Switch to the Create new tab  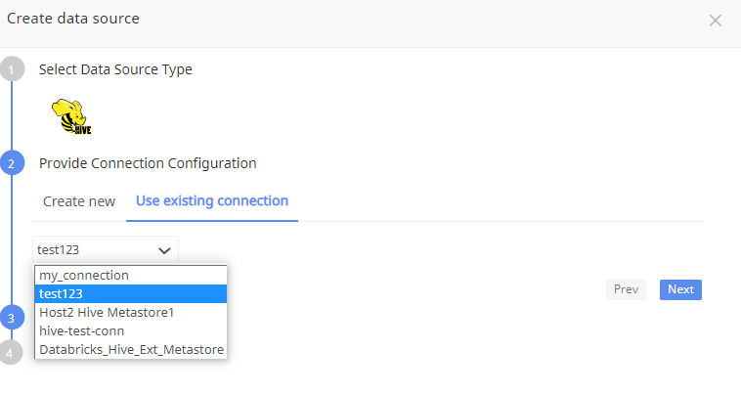pos(79,201)
